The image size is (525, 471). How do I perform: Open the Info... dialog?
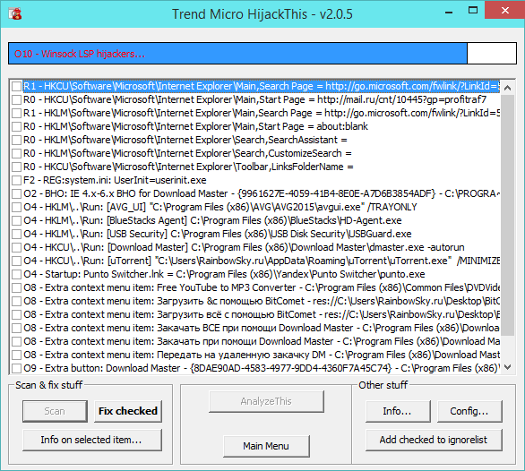(x=398, y=411)
